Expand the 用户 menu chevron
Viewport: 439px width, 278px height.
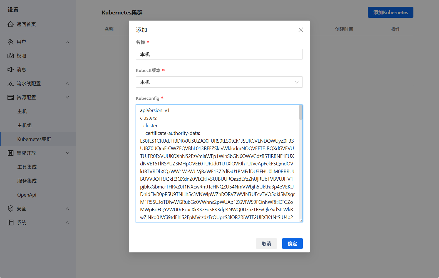pos(67,42)
